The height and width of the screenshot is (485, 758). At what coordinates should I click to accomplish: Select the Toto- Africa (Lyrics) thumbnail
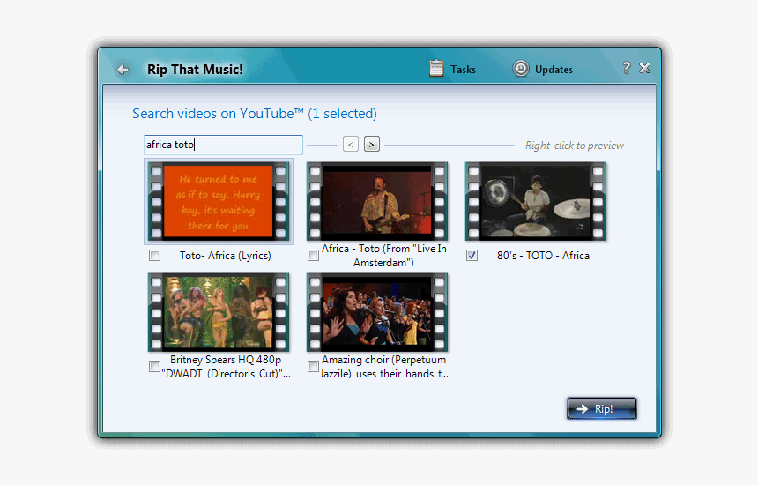219,201
